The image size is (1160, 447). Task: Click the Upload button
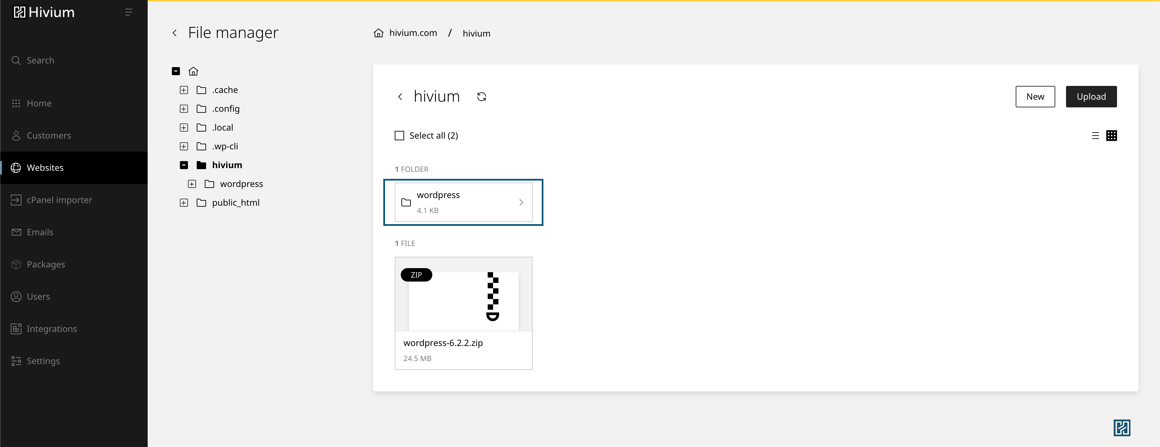click(x=1091, y=96)
